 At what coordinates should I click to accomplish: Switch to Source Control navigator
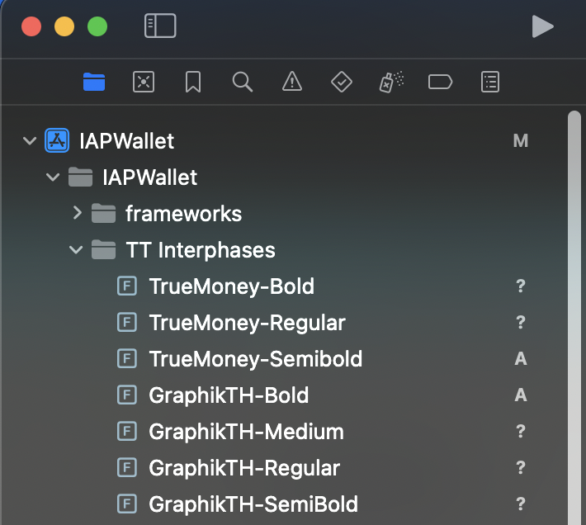(144, 82)
